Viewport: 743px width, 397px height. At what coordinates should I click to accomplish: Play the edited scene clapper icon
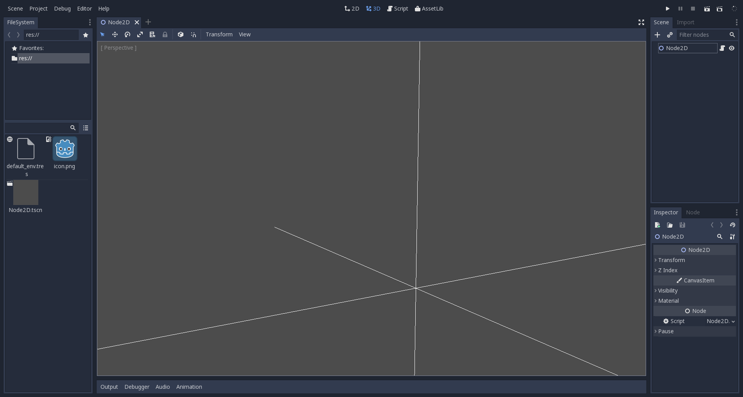[x=707, y=9]
